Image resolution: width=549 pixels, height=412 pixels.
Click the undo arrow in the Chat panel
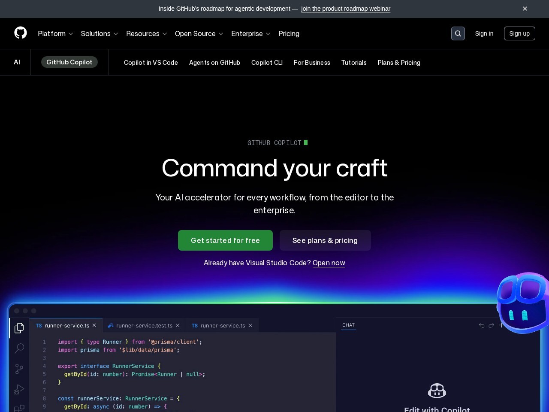(481, 325)
